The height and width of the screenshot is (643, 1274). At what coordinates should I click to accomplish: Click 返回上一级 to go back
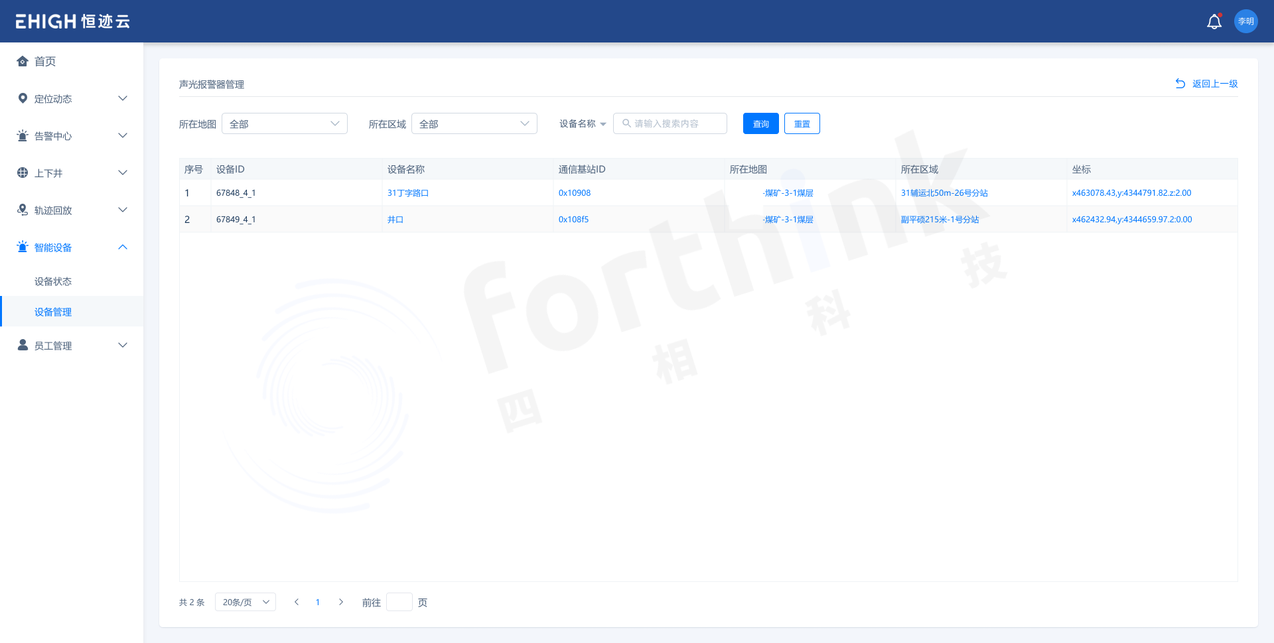(1213, 84)
